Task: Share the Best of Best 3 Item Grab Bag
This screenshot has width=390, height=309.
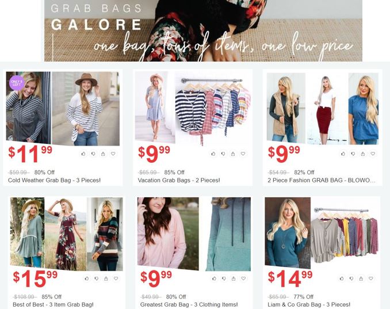Action: [x=106, y=279]
